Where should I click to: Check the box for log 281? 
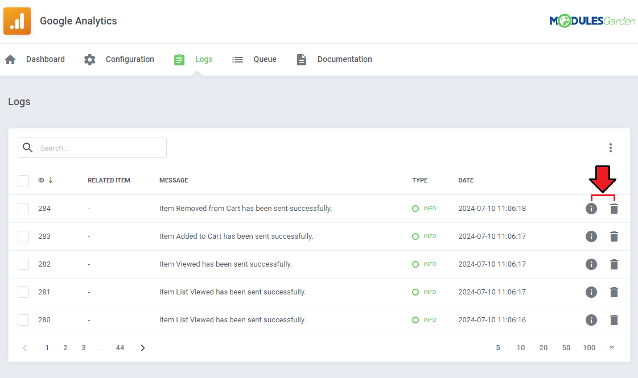pyautogui.click(x=23, y=292)
